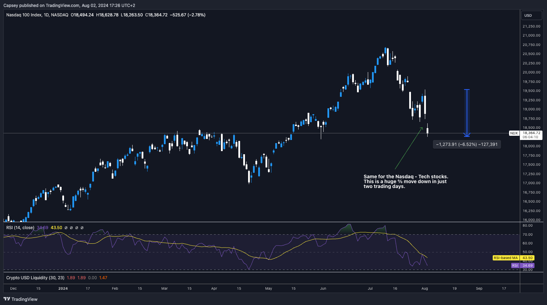Click the Capsey published on TradingView.com header
Image resolution: width=547 pixels, height=305 pixels.
pos(69,5)
